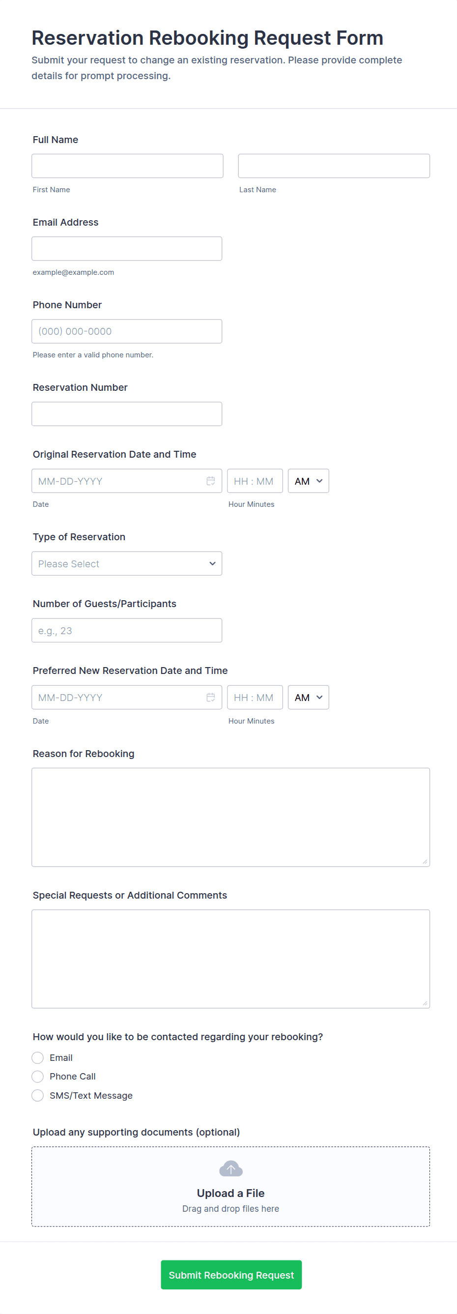
Task: Focus the Phone Number field
Action: click(126, 331)
